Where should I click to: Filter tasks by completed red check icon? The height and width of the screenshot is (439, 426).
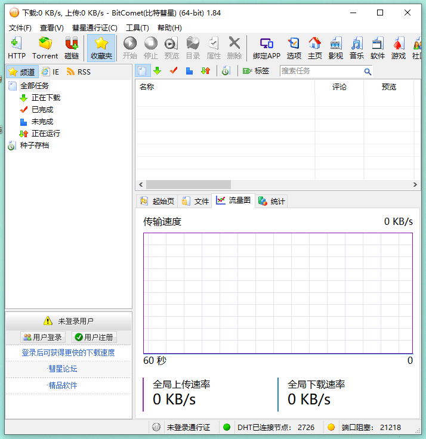tap(174, 71)
